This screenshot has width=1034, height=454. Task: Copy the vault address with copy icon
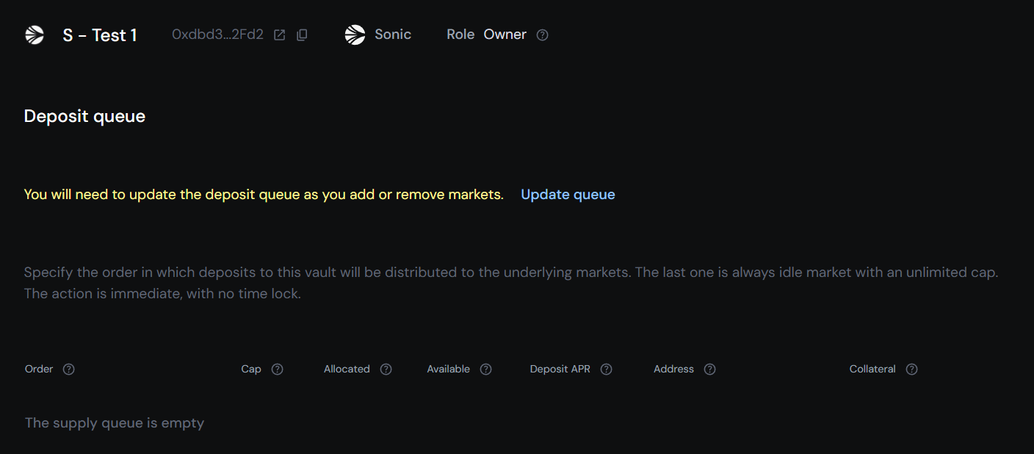click(302, 35)
